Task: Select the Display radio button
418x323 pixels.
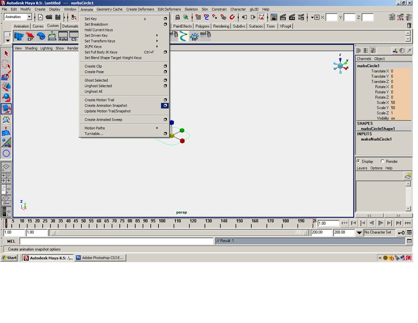Action: click(358, 161)
